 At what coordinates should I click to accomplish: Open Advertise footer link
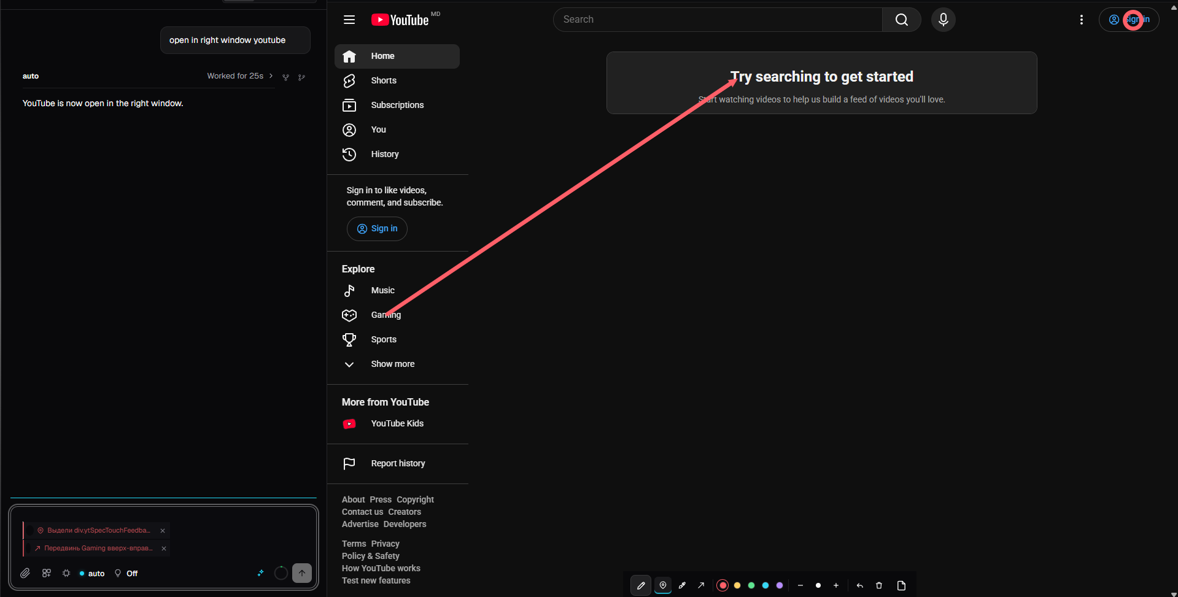coord(360,524)
